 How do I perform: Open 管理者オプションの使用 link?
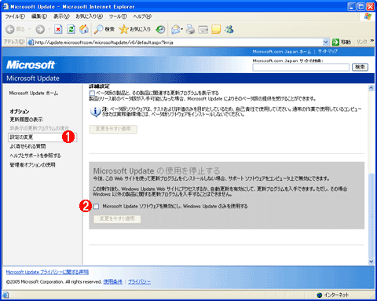(32, 165)
